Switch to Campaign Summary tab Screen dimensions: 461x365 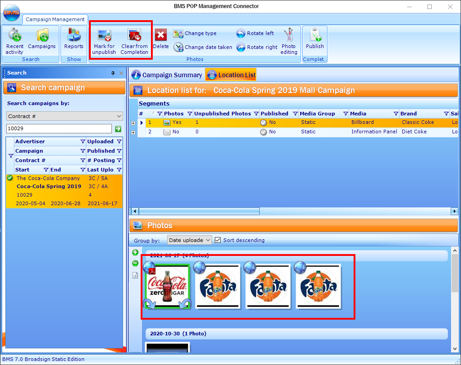[167, 75]
